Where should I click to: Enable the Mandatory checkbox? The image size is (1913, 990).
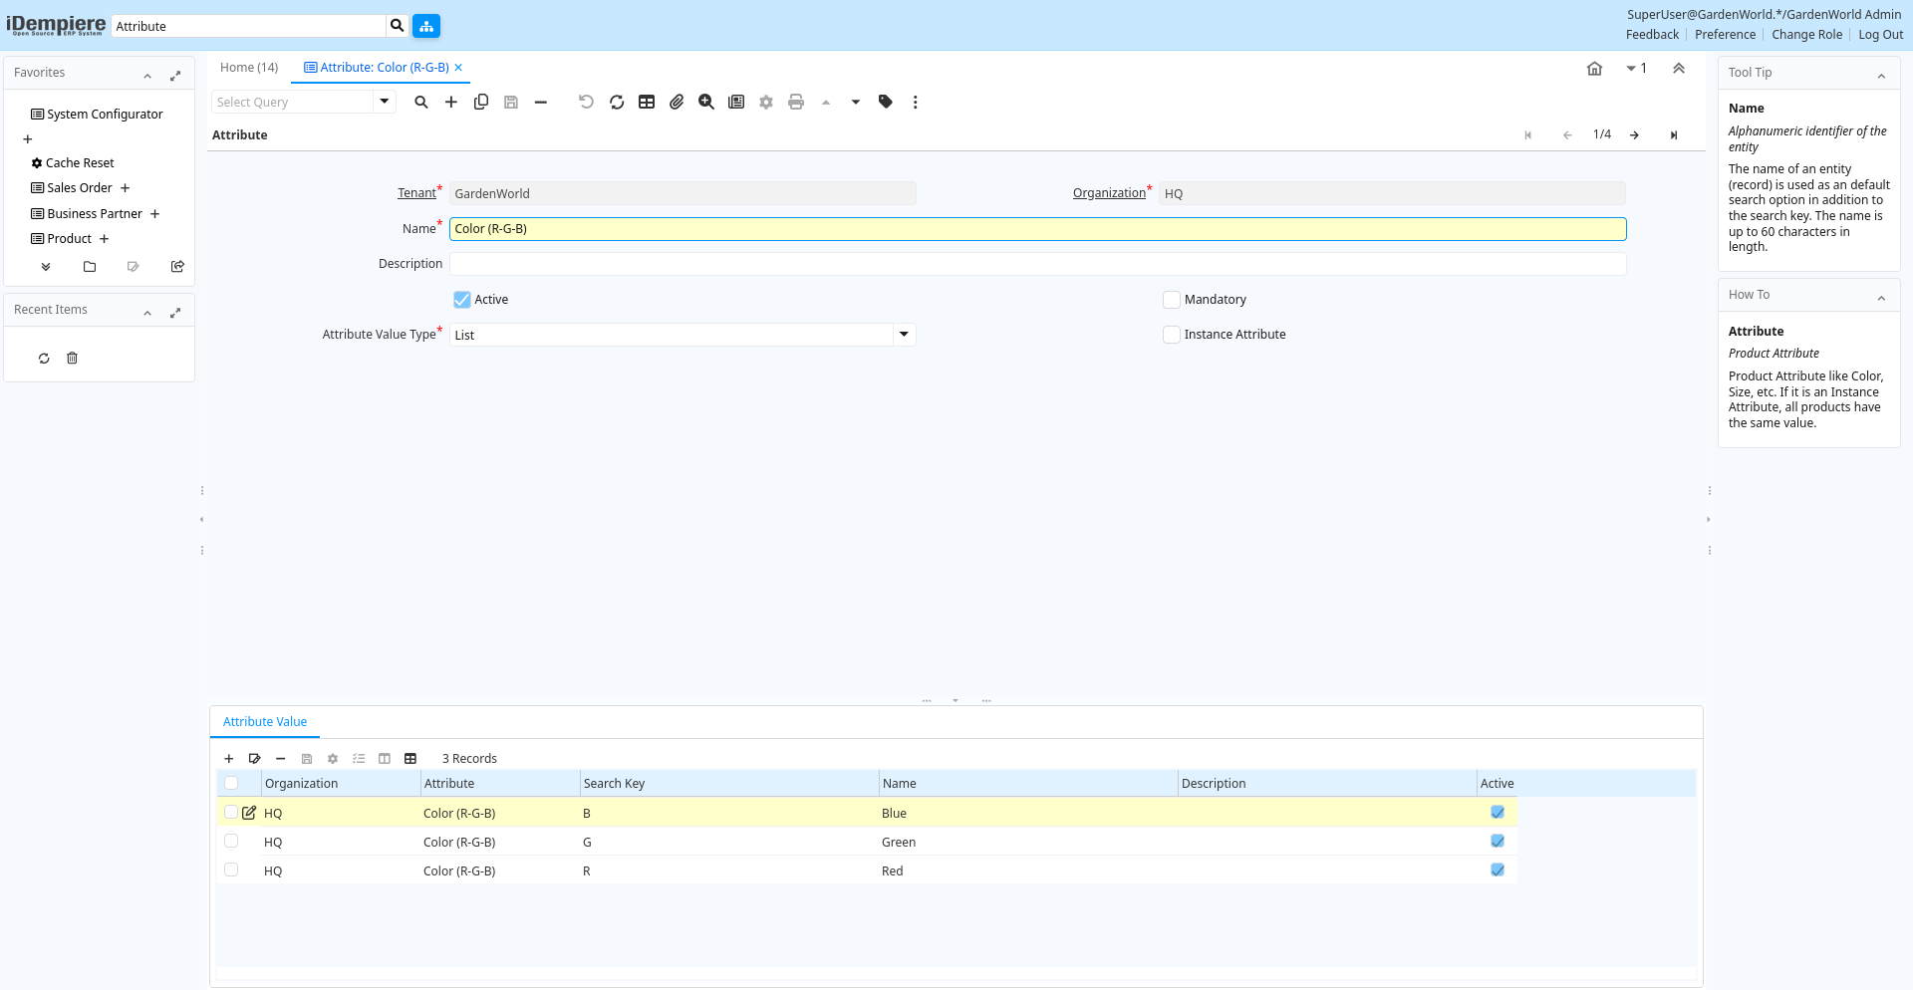tap(1172, 300)
